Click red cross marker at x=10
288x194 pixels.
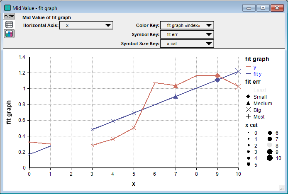(x=238, y=87)
